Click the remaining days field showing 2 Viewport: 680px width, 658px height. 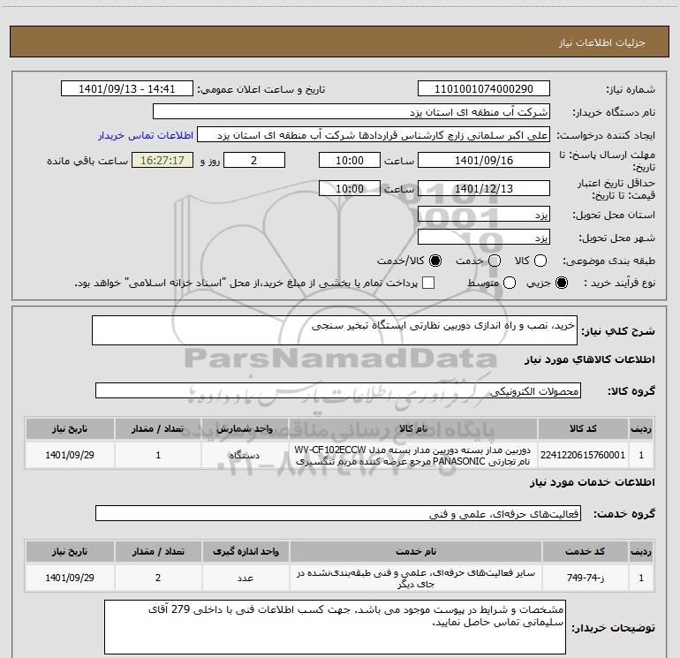tap(254, 160)
